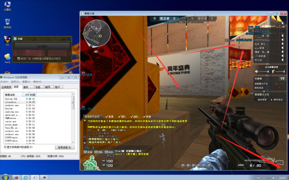Open the 文件(F) menu in Task Manager
289x180 pixels.
4,82
